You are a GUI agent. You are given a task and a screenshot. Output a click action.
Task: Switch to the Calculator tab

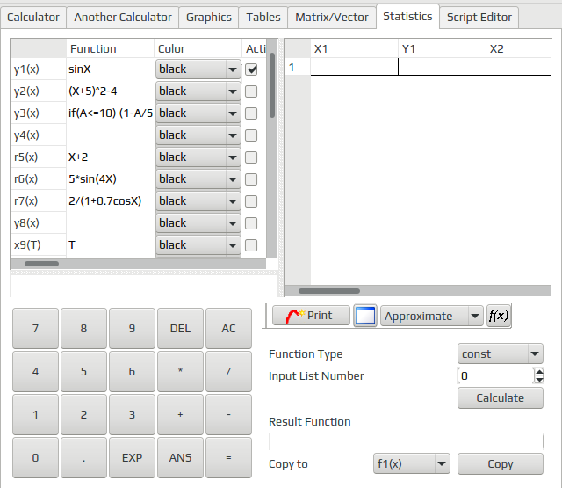point(33,18)
